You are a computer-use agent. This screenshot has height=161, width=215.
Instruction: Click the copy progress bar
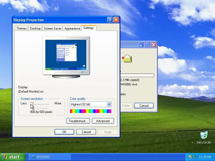pos(137,75)
